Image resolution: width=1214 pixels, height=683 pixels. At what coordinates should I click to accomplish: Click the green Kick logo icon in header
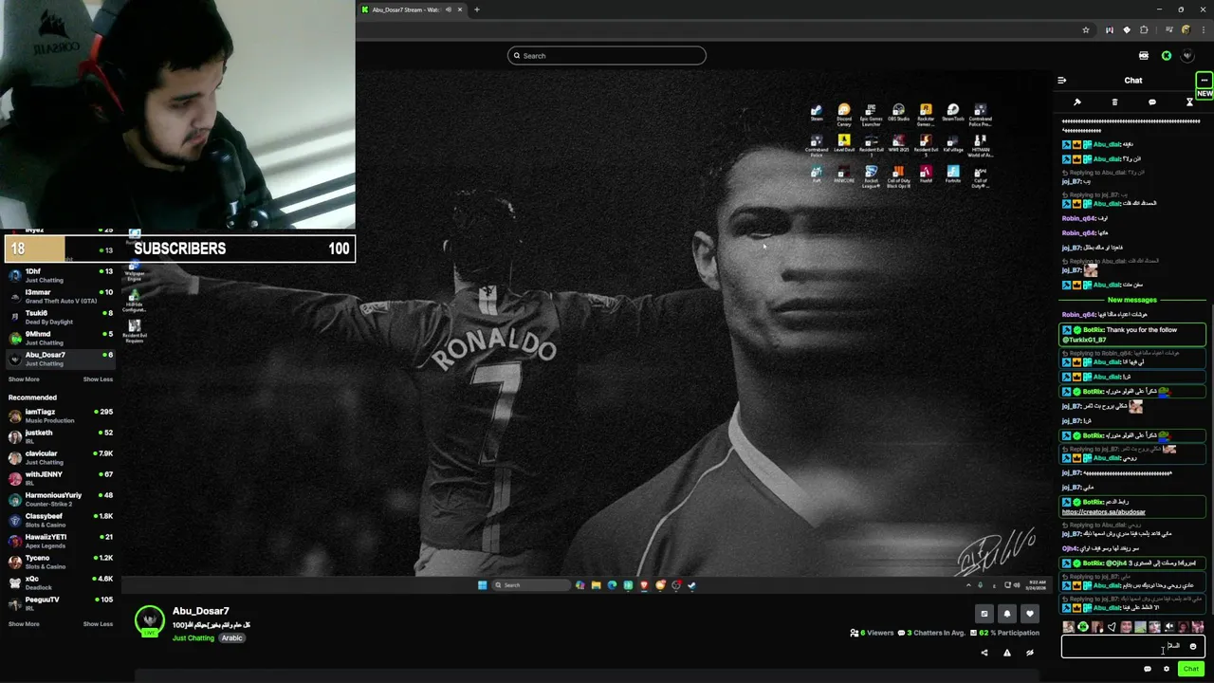pos(1167,56)
